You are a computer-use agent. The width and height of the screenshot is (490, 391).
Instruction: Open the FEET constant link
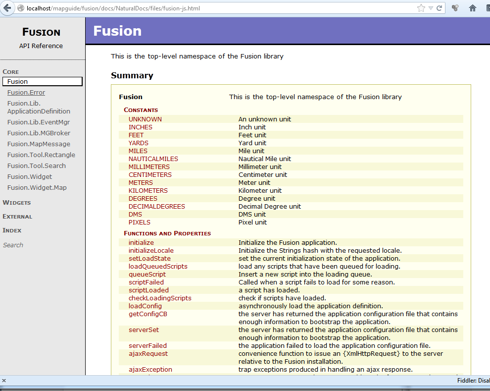(136, 135)
